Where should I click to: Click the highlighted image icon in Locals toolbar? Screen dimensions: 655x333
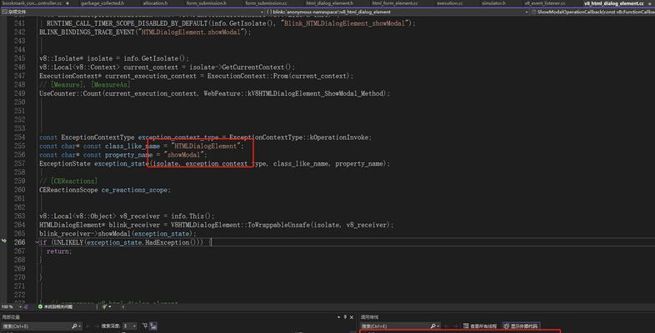[153, 326]
